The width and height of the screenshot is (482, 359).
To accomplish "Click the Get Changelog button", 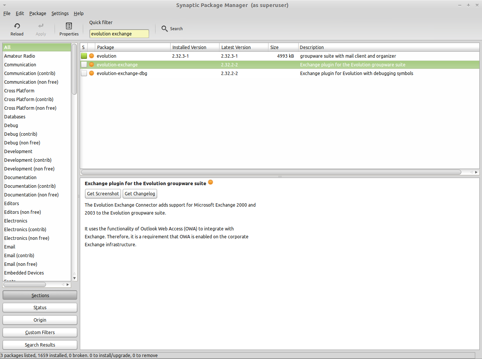I will (x=140, y=194).
